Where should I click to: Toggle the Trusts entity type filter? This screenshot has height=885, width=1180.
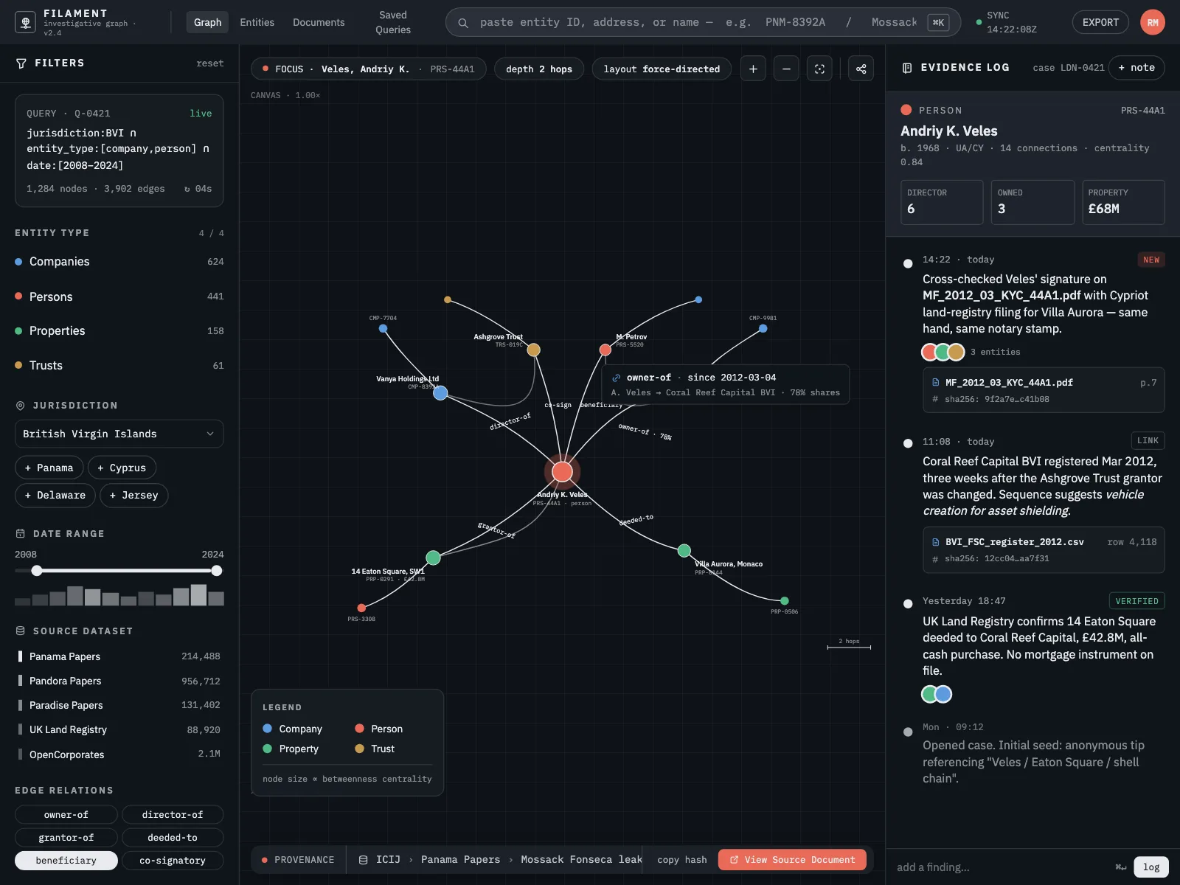click(x=119, y=366)
